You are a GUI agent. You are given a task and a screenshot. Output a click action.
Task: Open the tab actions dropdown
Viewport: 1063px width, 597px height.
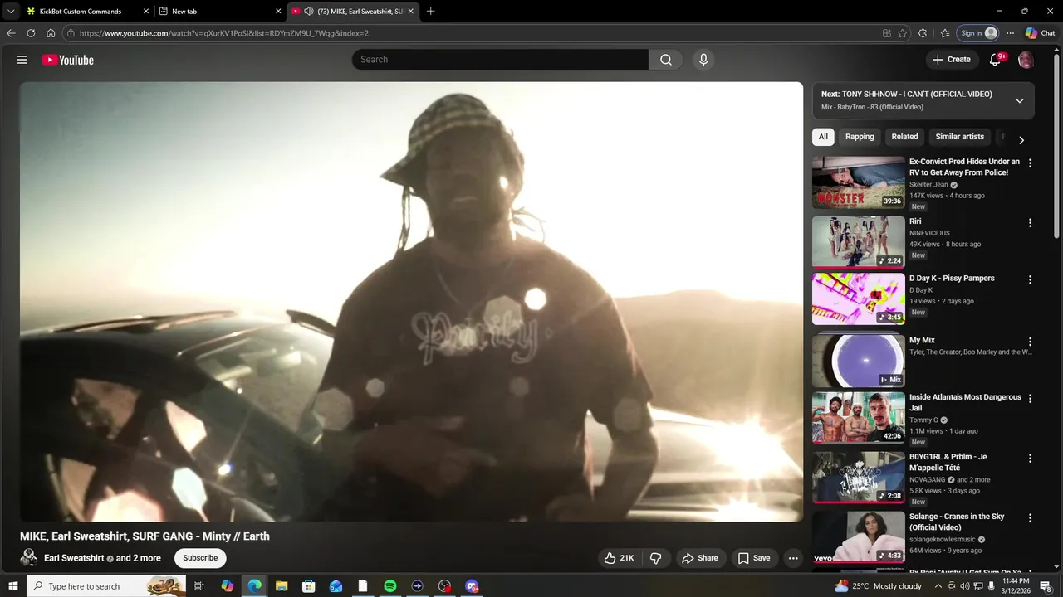click(x=11, y=12)
